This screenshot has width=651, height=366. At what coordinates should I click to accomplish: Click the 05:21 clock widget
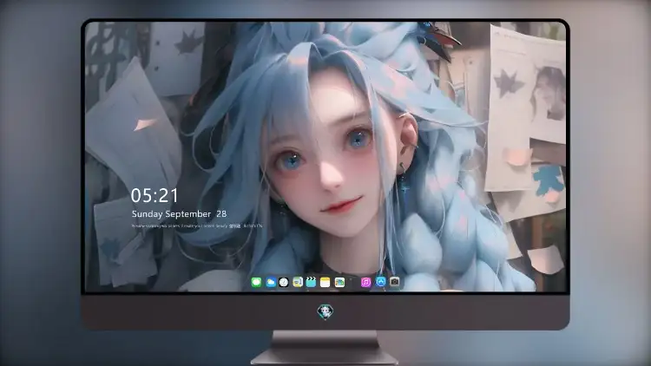click(155, 195)
